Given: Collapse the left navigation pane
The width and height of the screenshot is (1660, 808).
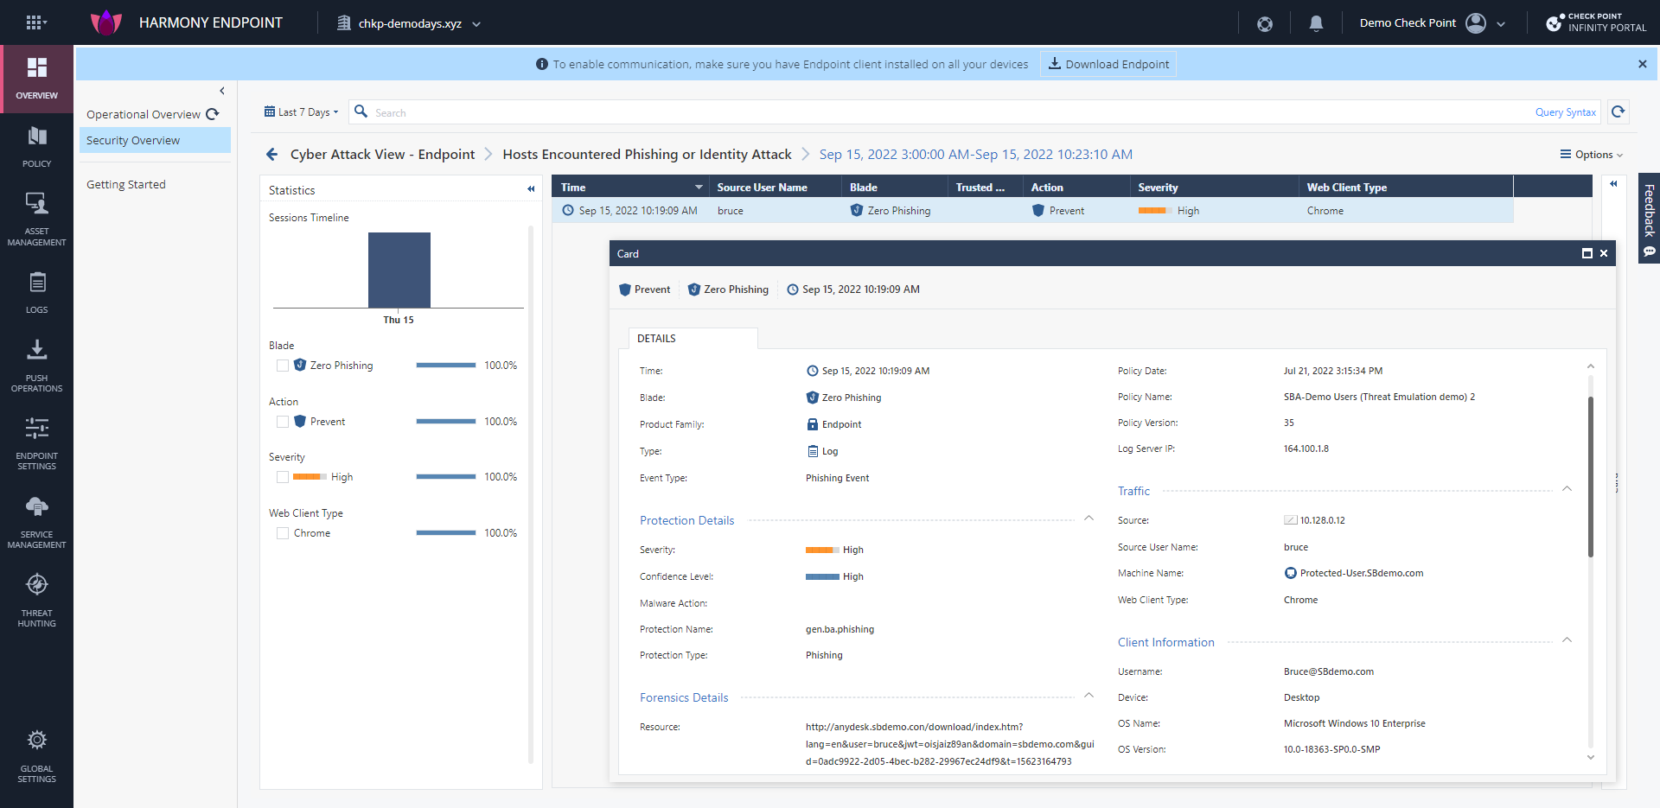Looking at the screenshot, I should pyautogui.click(x=222, y=91).
